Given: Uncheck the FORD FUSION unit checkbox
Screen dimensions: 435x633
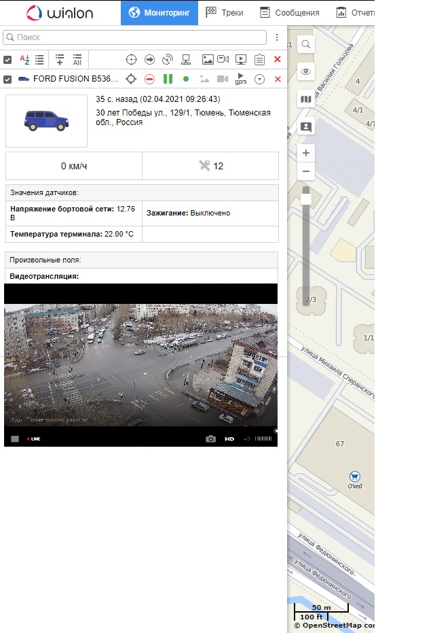Looking at the screenshot, I should click(x=7, y=80).
